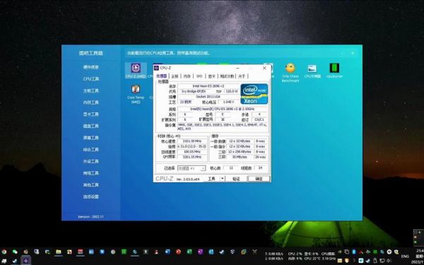This screenshot has height=265, width=424.
Task: Select 综合工具 in the sidebar
Action: coord(91,150)
